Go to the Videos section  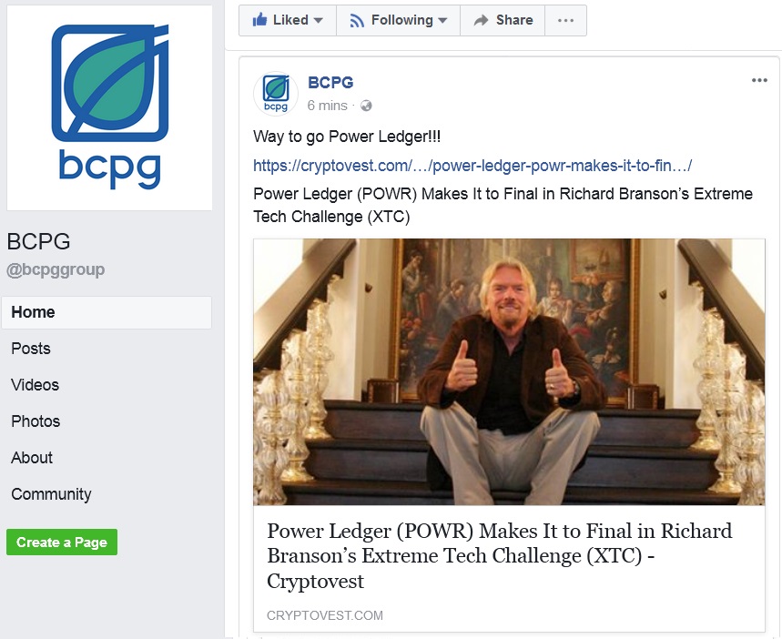tap(35, 385)
